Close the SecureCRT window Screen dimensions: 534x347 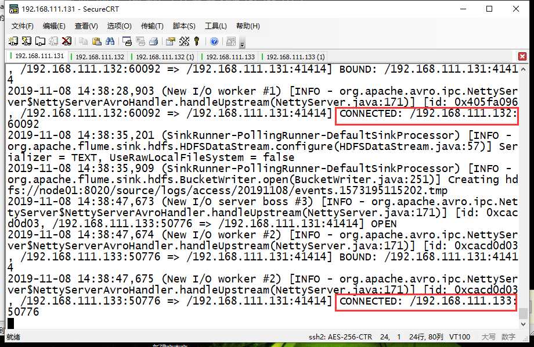(x=516, y=9)
